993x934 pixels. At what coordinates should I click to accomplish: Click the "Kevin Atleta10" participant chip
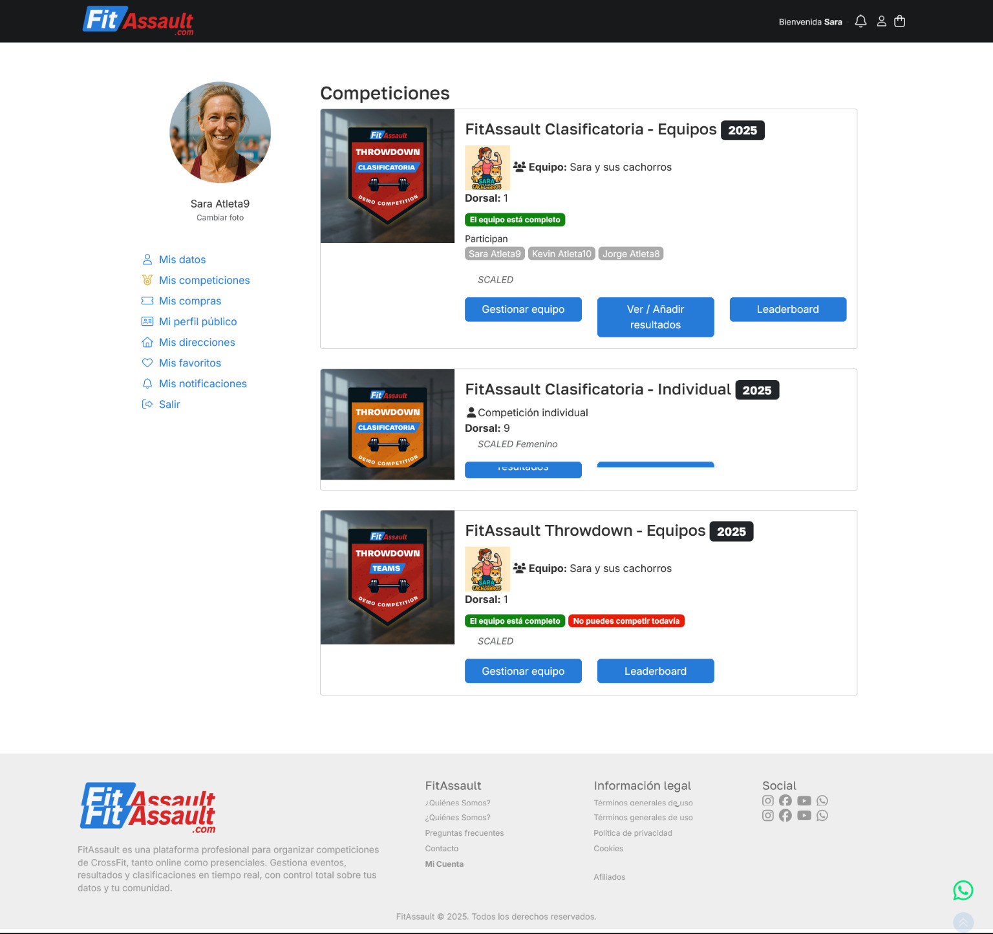coord(562,253)
